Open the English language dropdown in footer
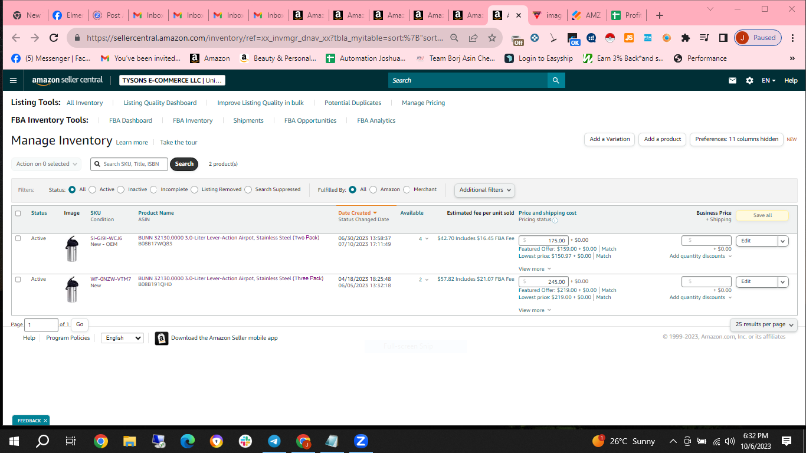Screen dimensions: 806x453 click(122, 338)
